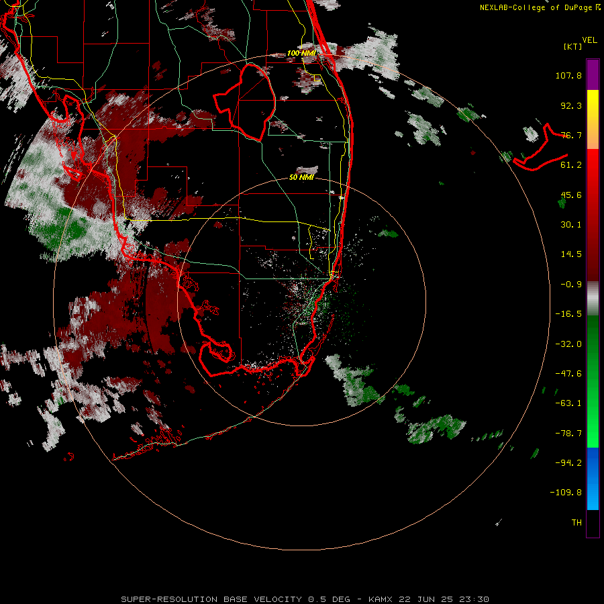
Task: Click the 61.2 velocity scale value
Action: pos(571,165)
